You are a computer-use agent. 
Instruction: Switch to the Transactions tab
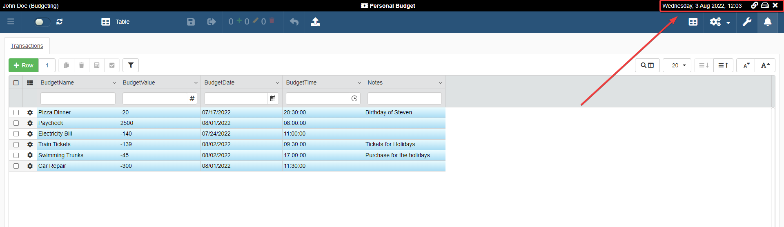[27, 46]
